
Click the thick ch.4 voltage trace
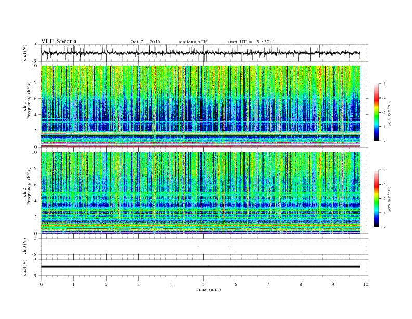coord(200,267)
